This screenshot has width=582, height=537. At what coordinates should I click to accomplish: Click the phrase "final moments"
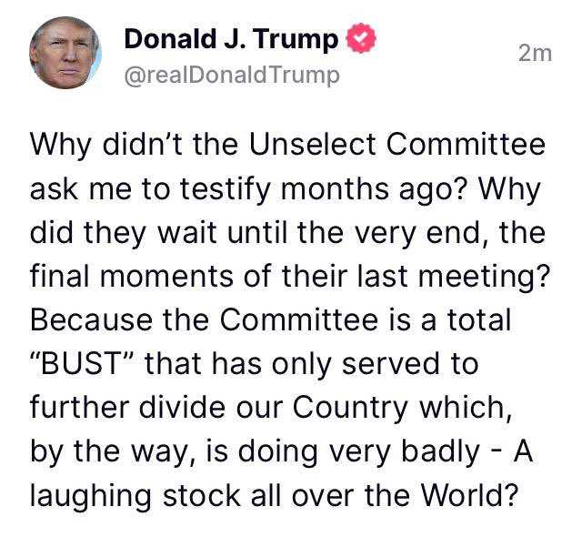coord(132,277)
